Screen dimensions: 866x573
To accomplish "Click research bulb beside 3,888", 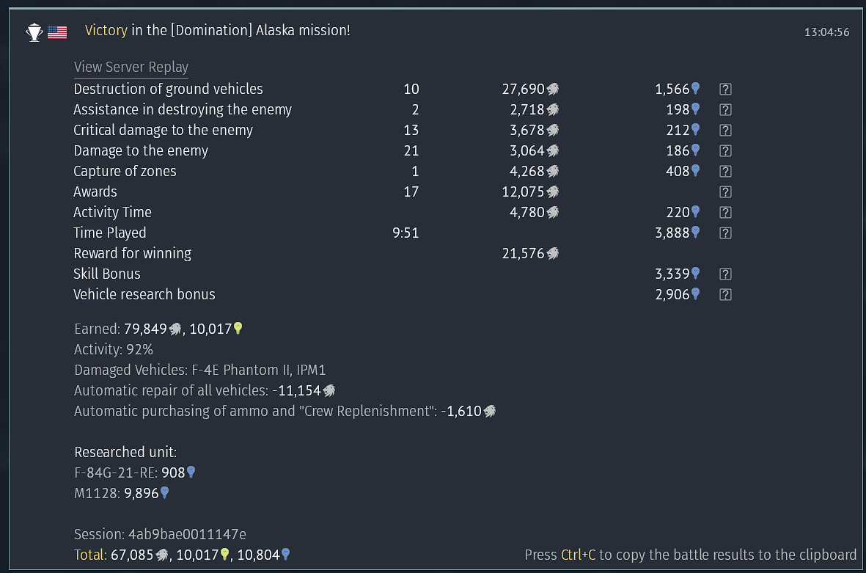I will click(696, 232).
